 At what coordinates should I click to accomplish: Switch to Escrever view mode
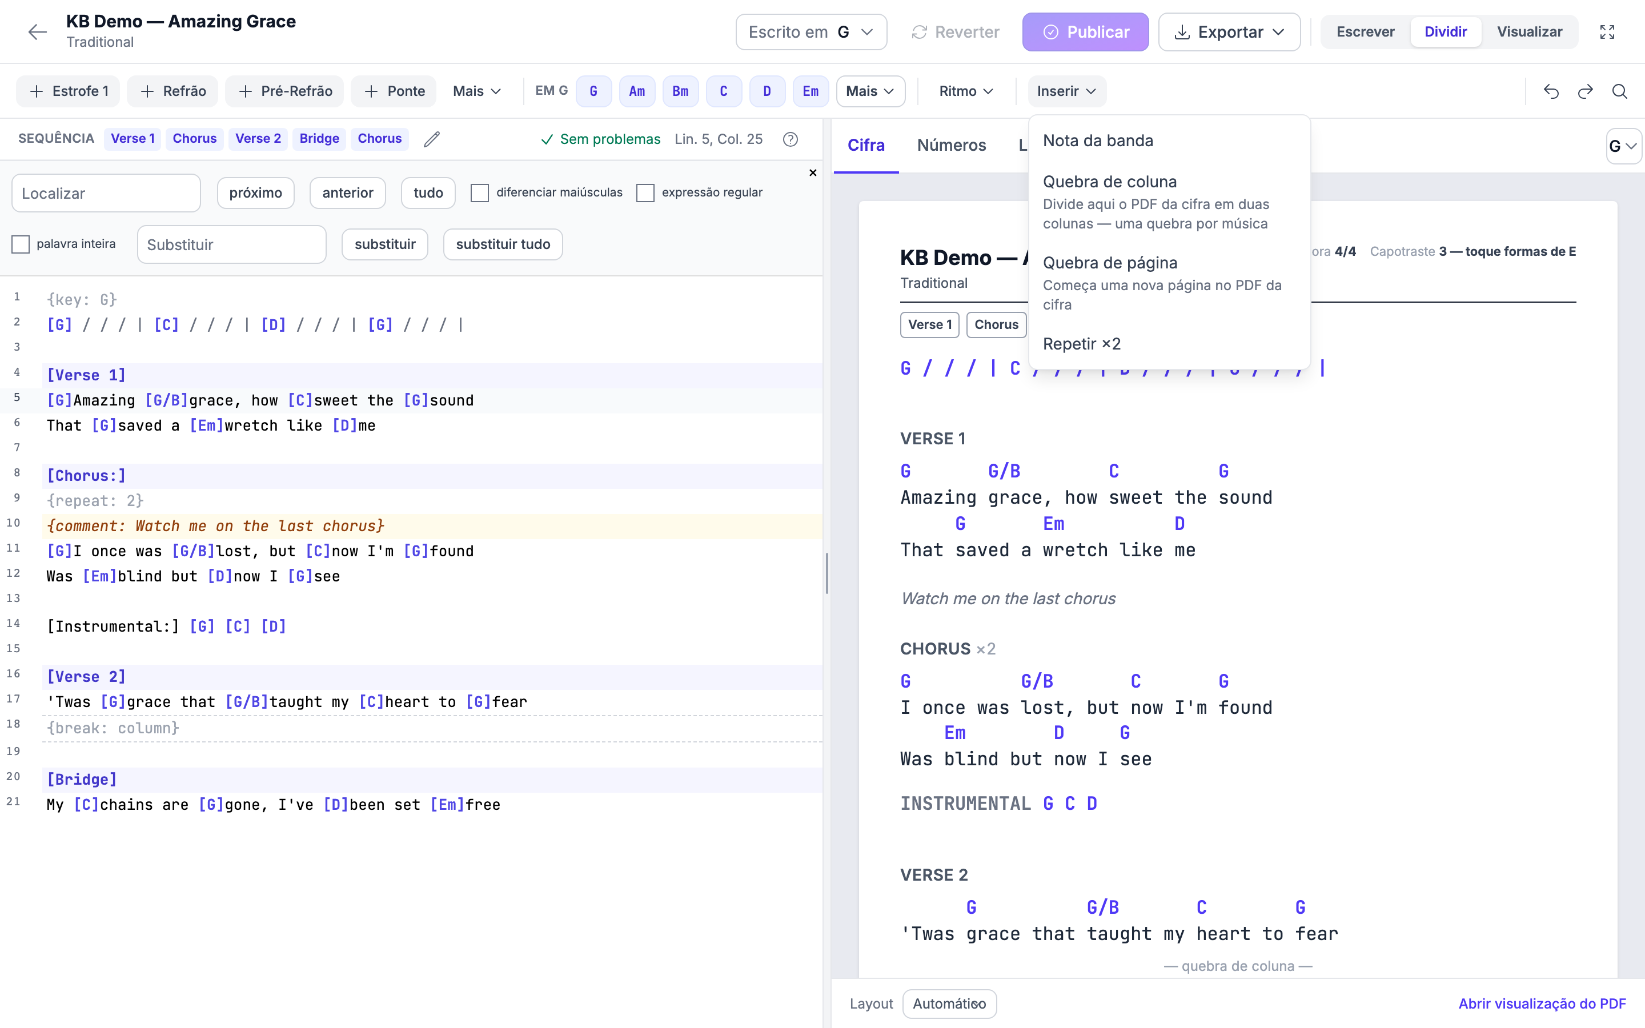1365,32
